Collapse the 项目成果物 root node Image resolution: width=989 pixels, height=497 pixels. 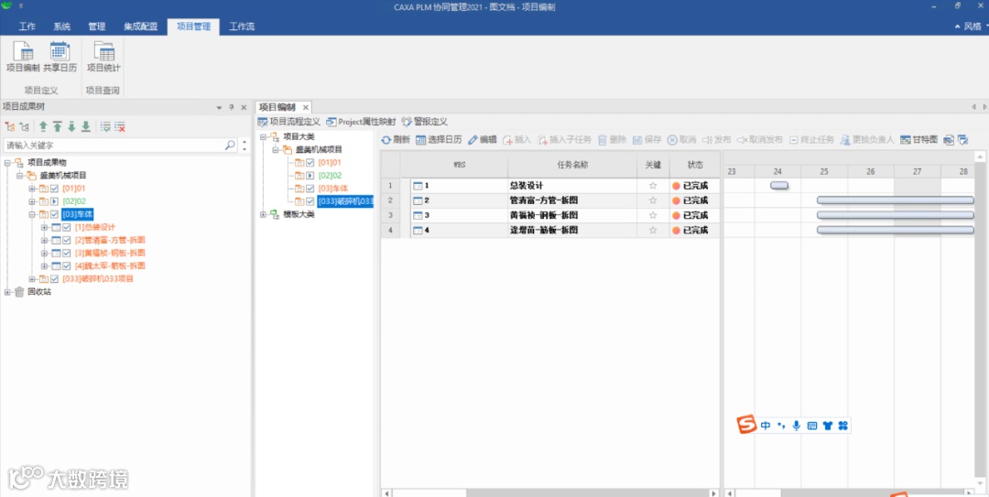click(x=7, y=163)
